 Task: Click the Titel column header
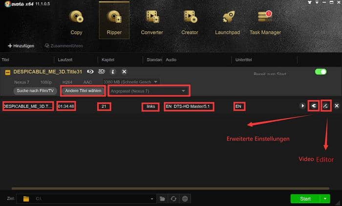[x=5, y=60]
